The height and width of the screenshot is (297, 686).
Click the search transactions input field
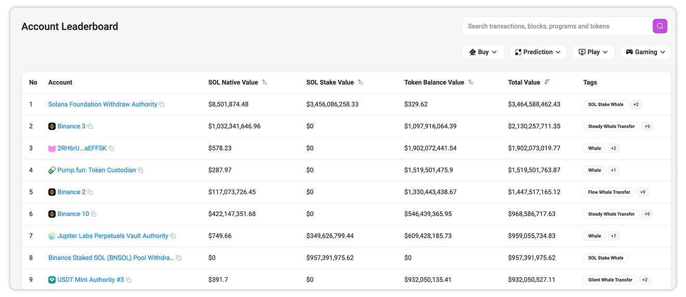click(x=557, y=26)
